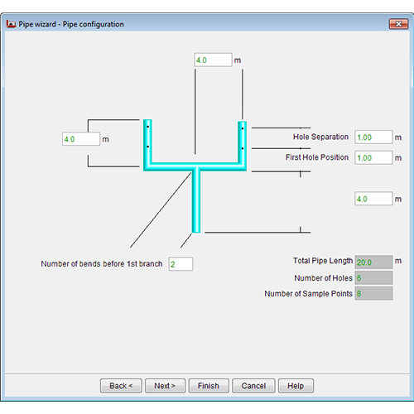Edit the trunk pipe length 4.0 field
The image size is (414, 414).
373,199
